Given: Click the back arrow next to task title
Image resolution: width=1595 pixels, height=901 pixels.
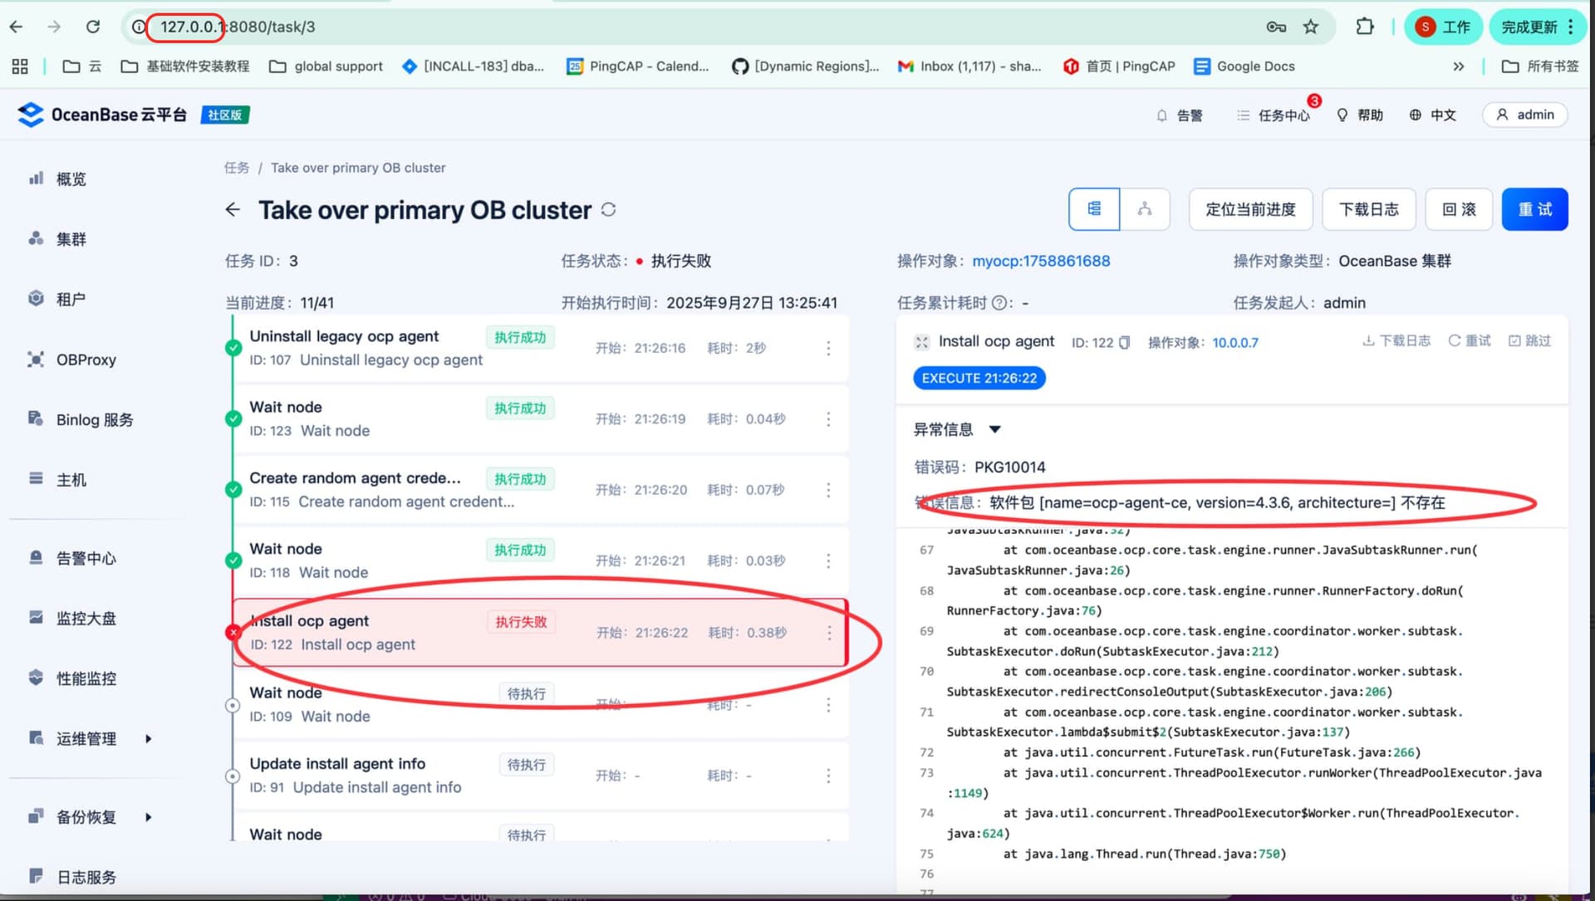Looking at the screenshot, I should point(233,209).
